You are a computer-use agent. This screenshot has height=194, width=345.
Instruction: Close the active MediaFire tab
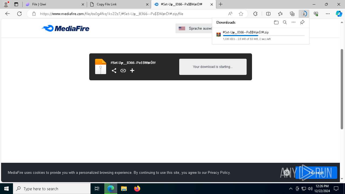pos(212,4)
